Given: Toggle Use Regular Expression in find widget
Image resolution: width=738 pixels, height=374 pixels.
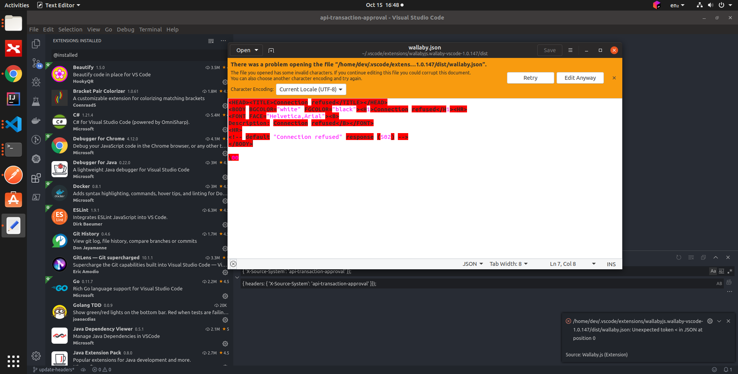Looking at the screenshot, I should click(730, 271).
